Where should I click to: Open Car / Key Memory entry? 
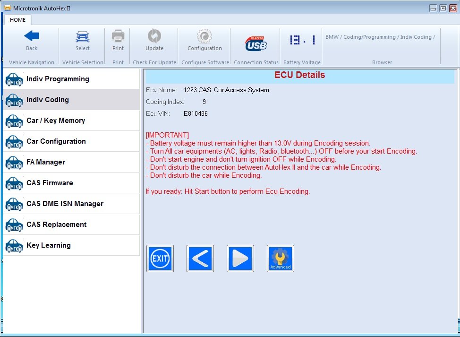pos(71,121)
